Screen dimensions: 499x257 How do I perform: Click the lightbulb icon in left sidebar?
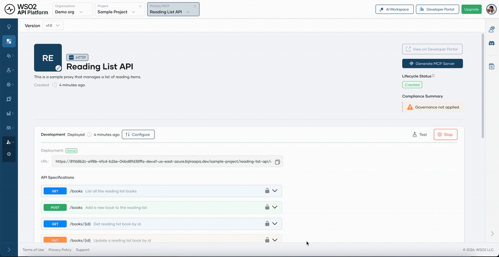point(9,27)
